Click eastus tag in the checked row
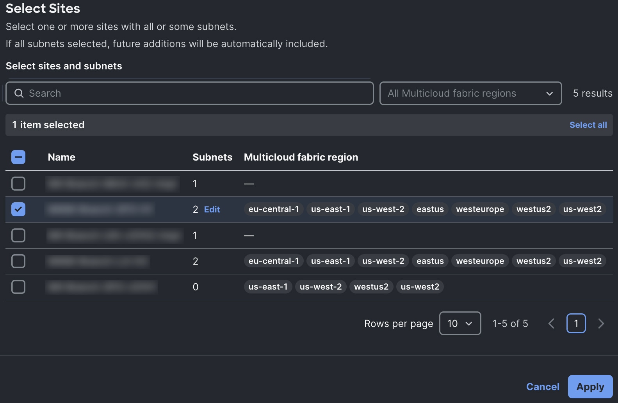Viewport: 618px width, 403px height. click(x=430, y=209)
